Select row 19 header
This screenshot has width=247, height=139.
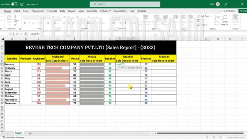click(2, 107)
